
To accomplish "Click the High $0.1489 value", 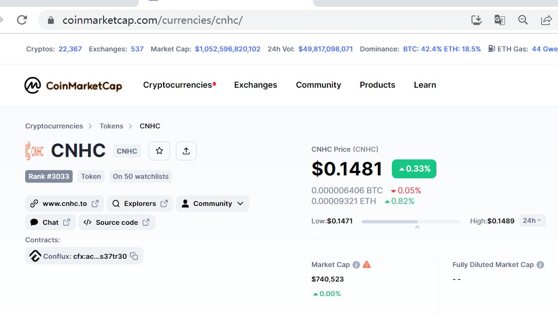I will pos(501,221).
